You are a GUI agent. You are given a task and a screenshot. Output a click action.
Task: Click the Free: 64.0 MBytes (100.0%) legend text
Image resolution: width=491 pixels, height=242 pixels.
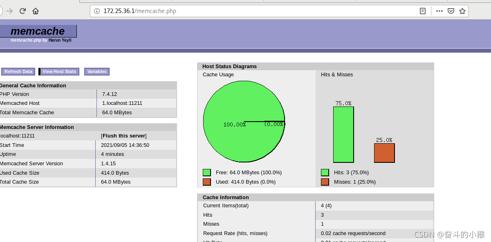tap(249, 173)
